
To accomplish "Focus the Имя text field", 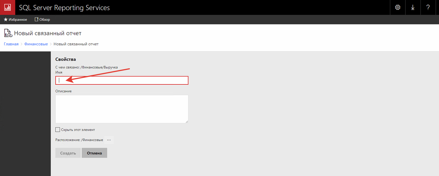I will coord(122,80).
